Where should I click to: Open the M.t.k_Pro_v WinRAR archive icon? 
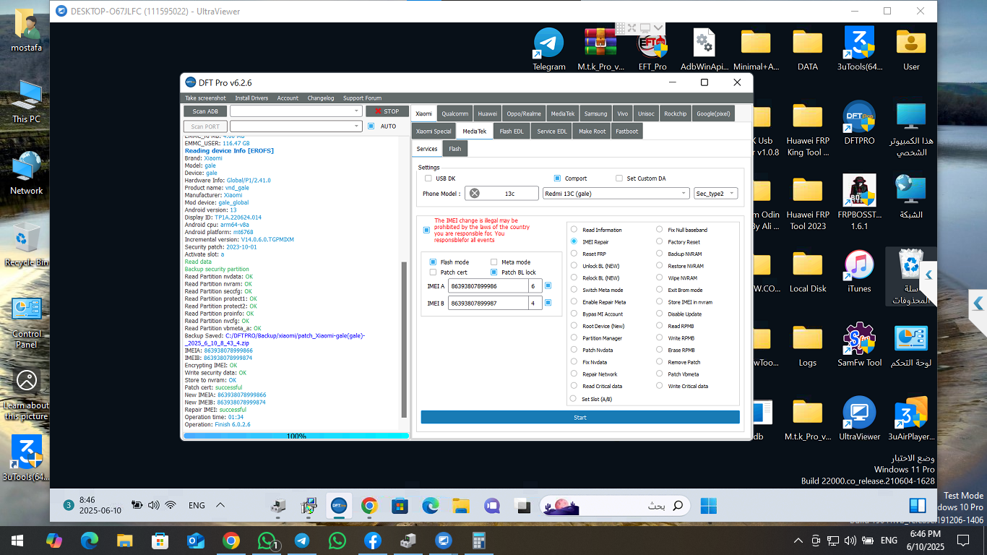point(600,49)
